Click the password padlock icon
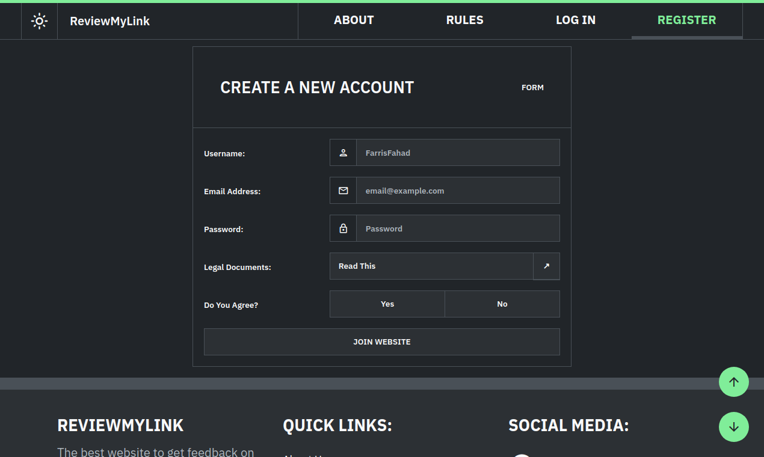 343,228
